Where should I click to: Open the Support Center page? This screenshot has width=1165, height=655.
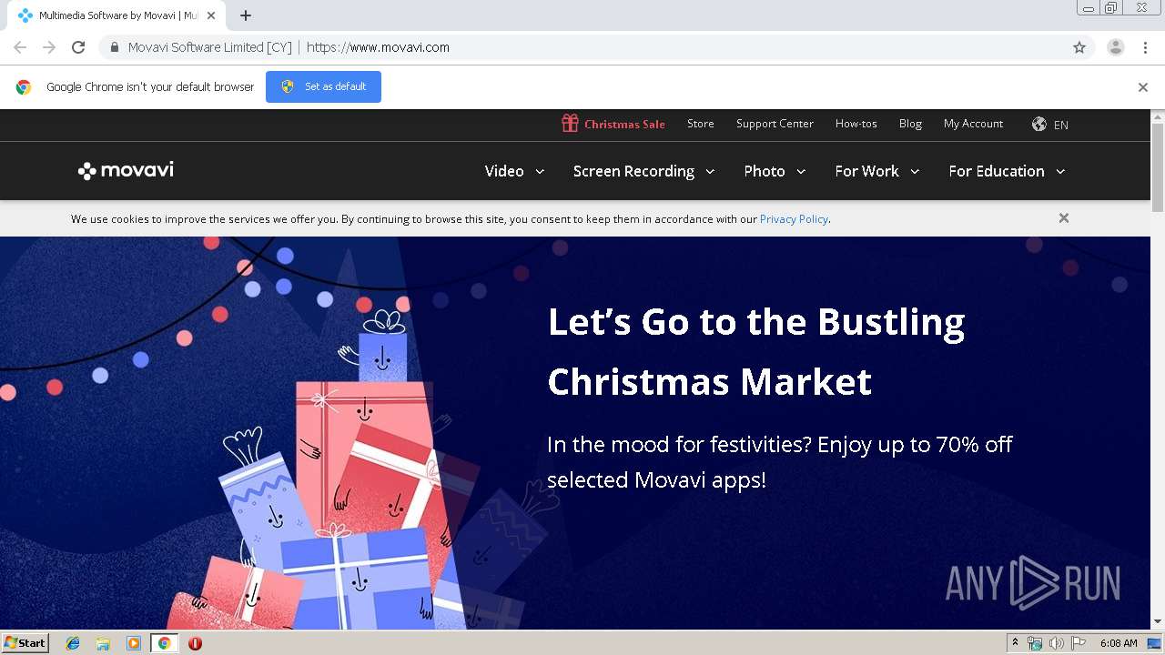pos(775,124)
